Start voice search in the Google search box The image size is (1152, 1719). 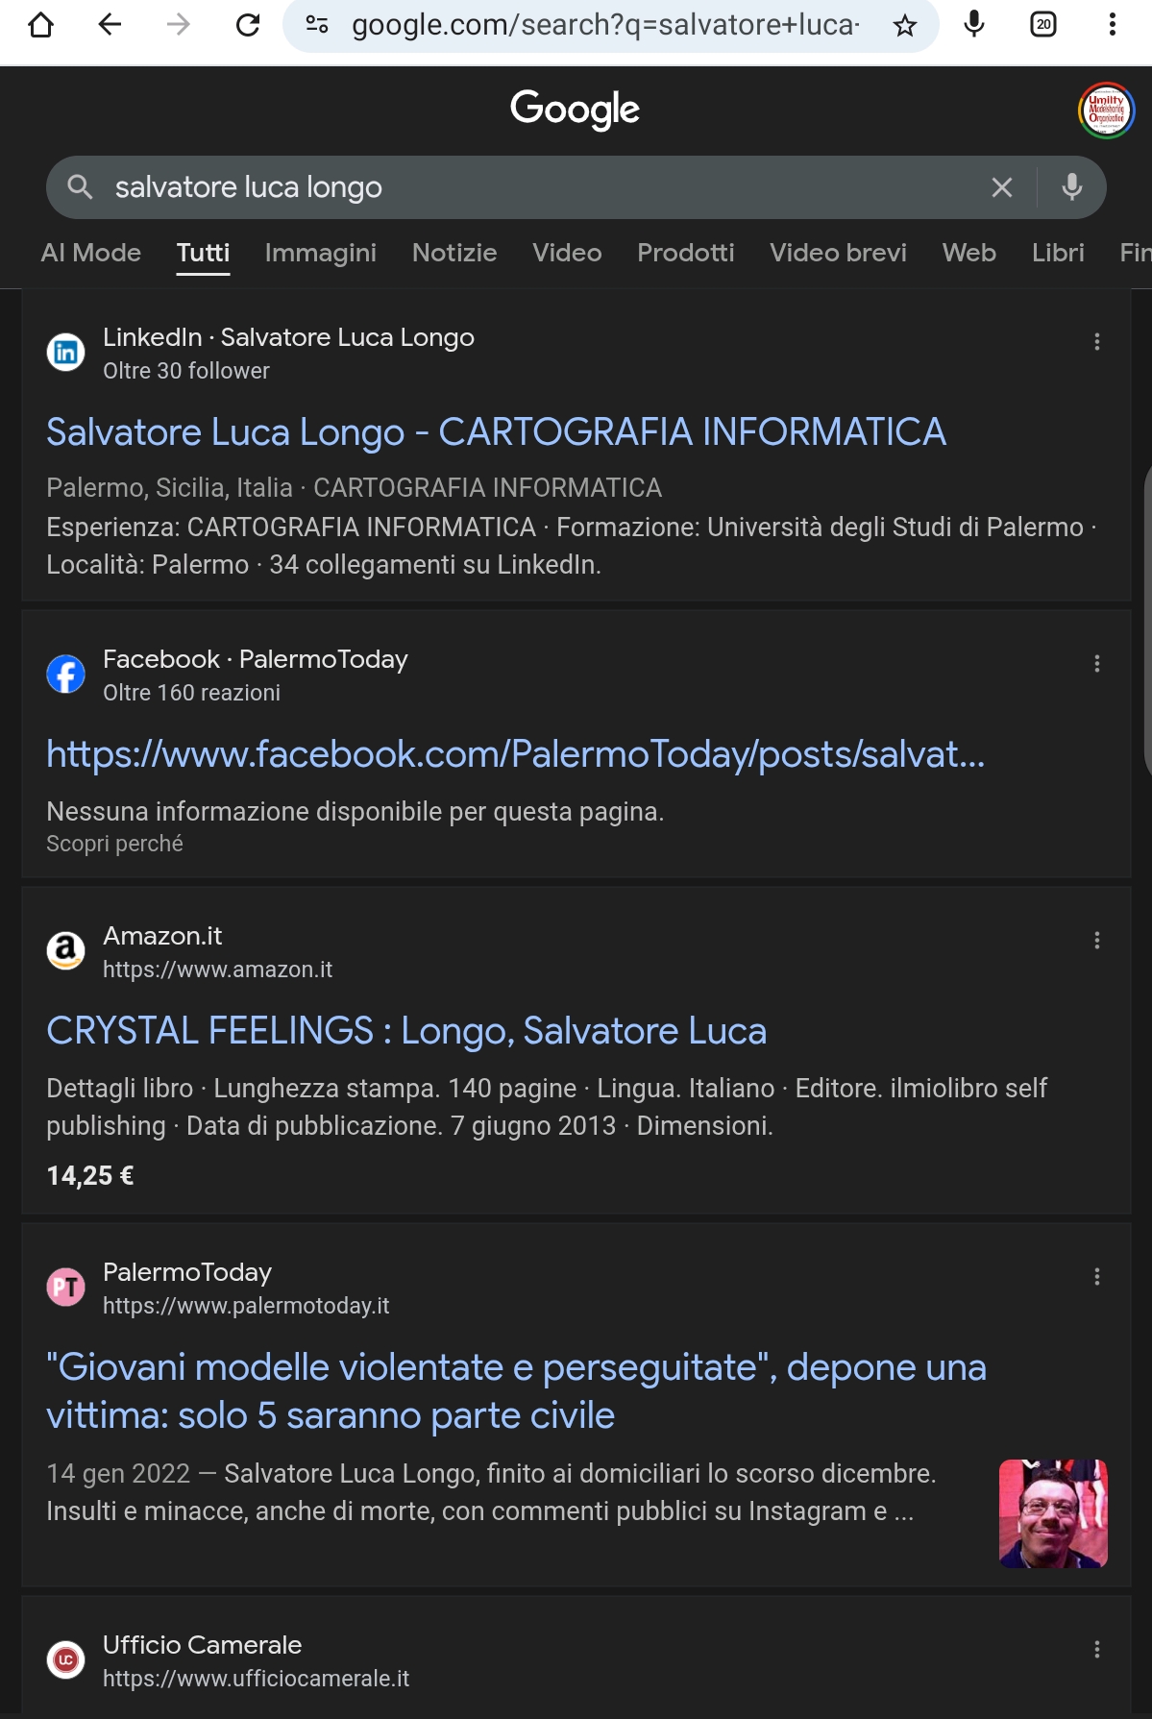pyautogui.click(x=1071, y=187)
